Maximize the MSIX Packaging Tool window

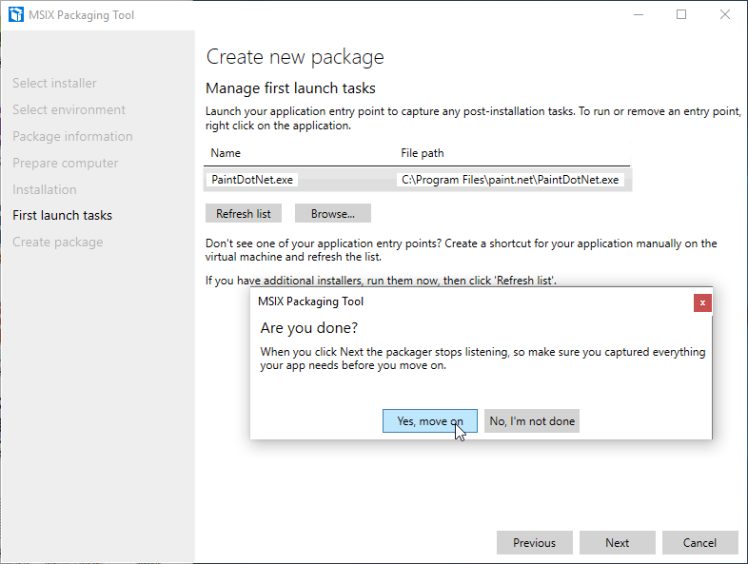coord(681,15)
